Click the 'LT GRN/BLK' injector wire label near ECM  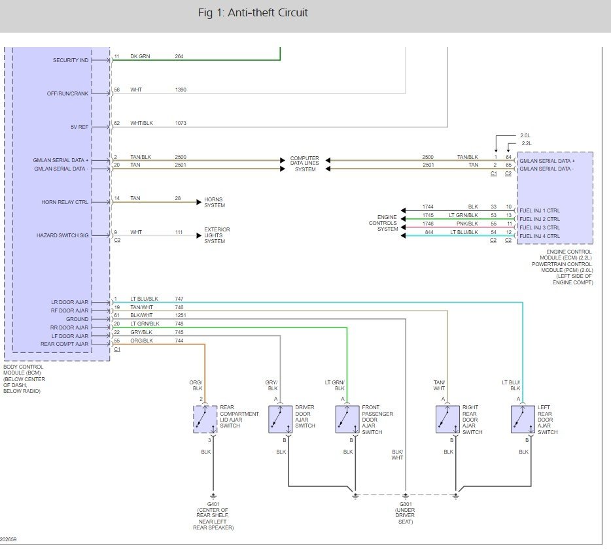(463, 215)
